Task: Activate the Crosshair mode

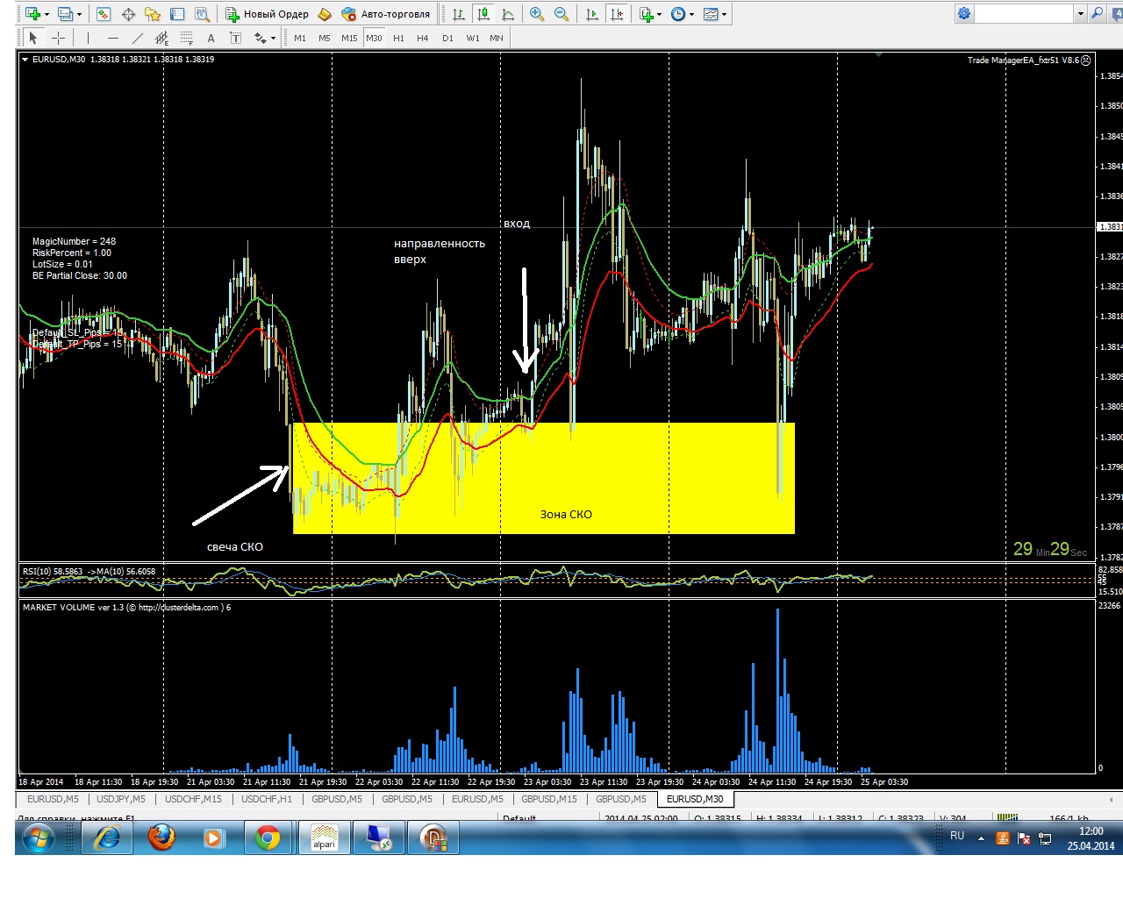Action: [58, 38]
